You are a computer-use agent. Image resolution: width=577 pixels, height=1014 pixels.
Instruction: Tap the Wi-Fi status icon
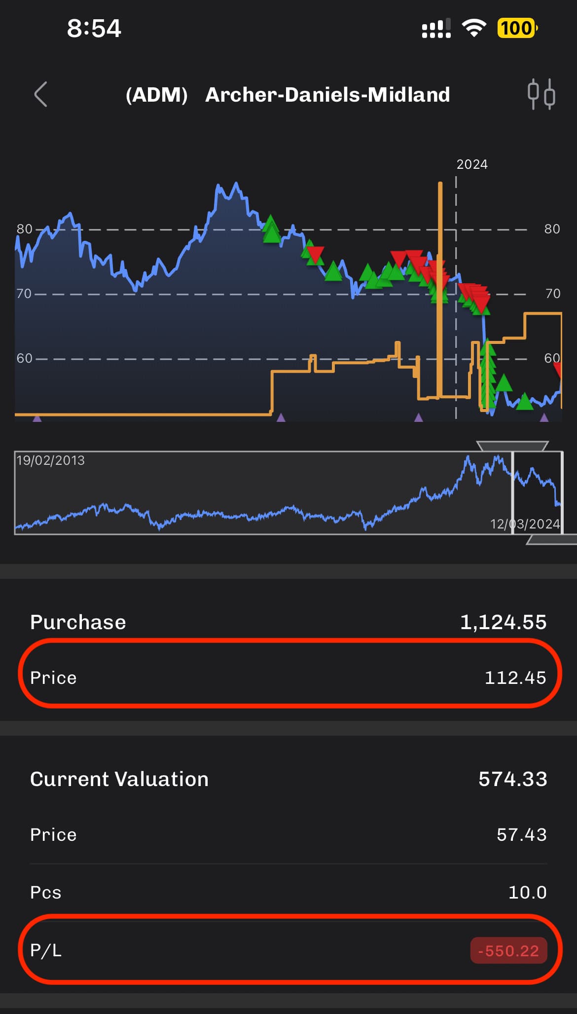pos(473,28)
